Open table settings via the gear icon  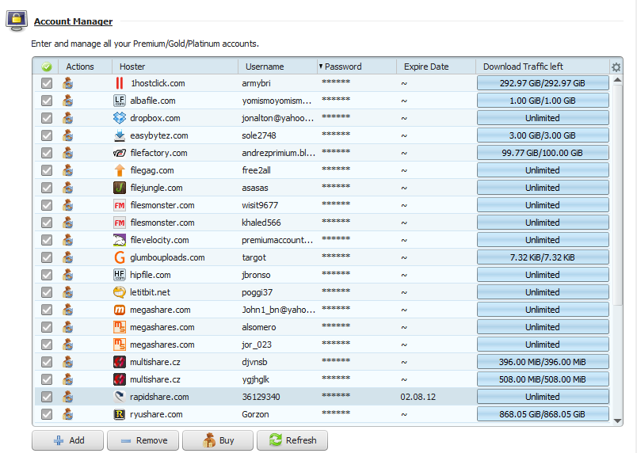point(616,67)
